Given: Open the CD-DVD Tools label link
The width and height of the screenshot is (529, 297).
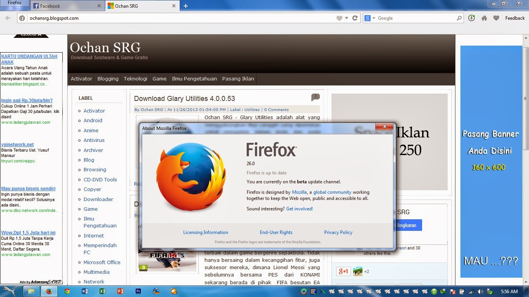Looking at the screenshot, I should (x=100, y=179).
